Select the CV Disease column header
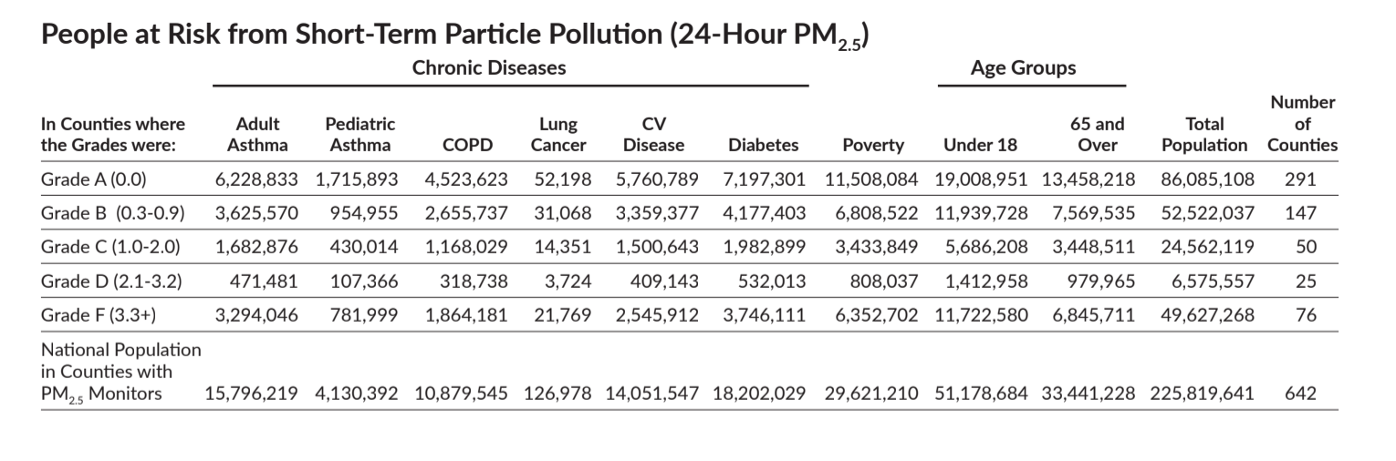 point(652,134)
